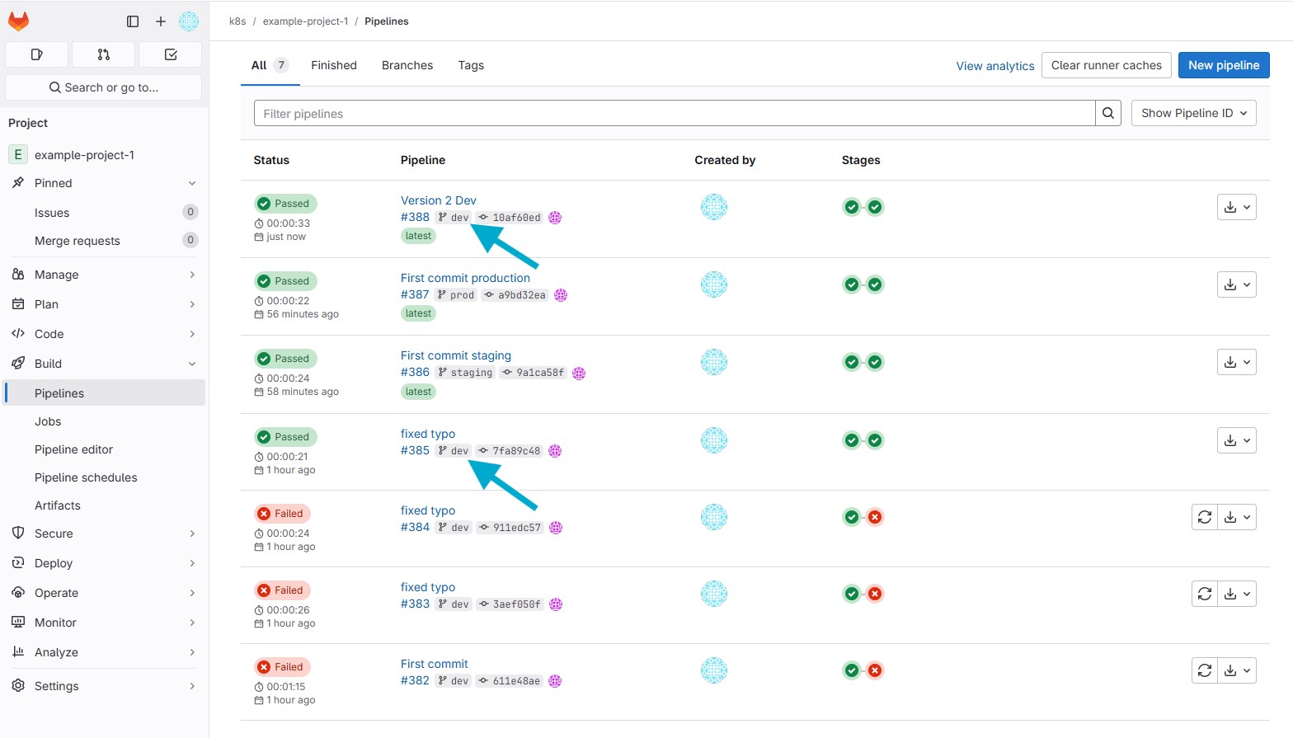Click the plus create-new icon
The image size is (1293, 738).
161,21
